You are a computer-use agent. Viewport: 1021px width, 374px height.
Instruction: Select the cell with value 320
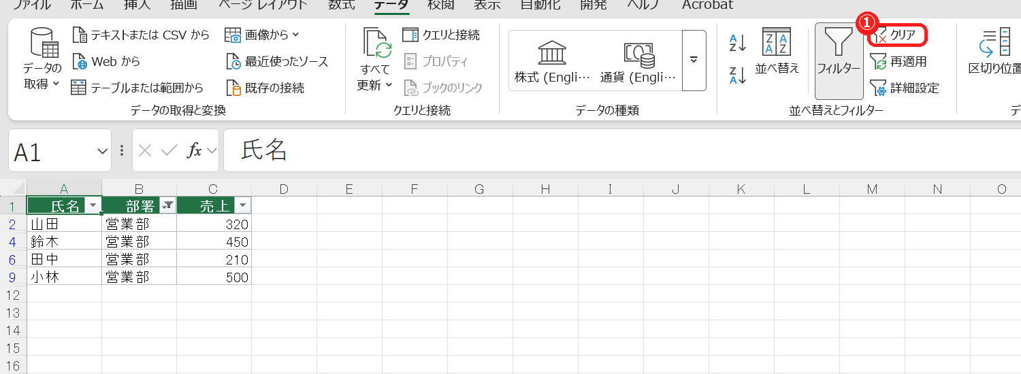(x=214, y=224)
